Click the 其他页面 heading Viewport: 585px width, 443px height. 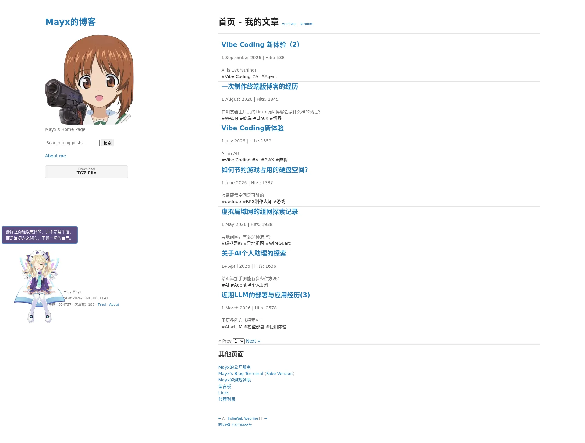pos(231,354)
